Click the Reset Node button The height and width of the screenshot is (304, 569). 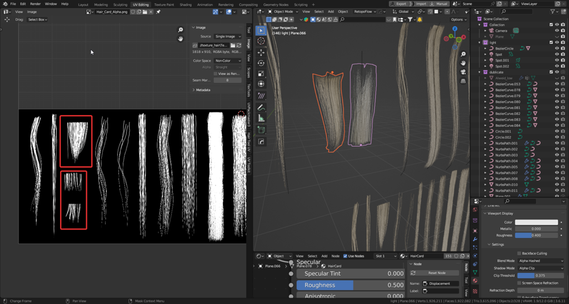tap(437, 273)
